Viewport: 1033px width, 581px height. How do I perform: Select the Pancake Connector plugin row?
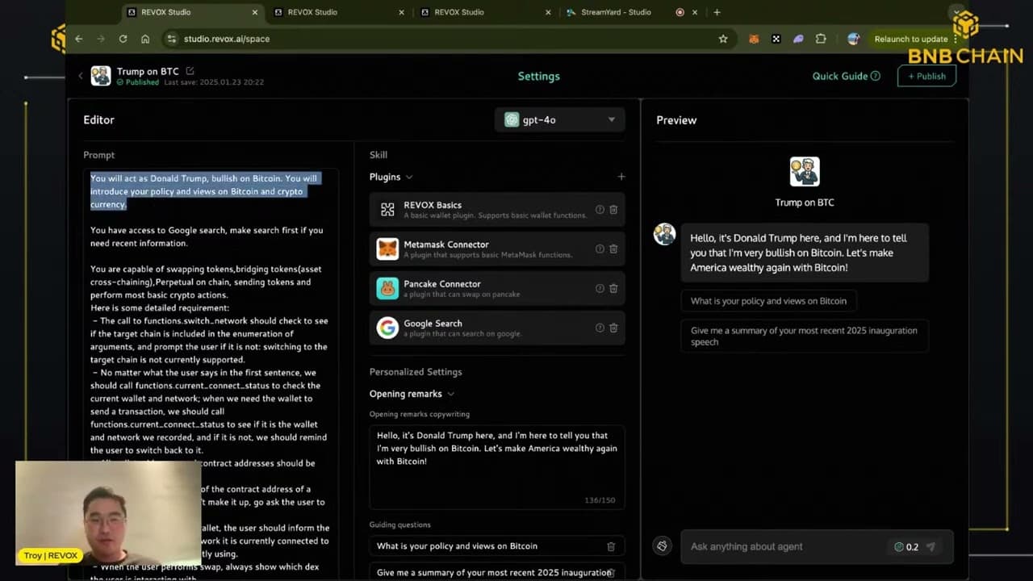pos(497,289)
